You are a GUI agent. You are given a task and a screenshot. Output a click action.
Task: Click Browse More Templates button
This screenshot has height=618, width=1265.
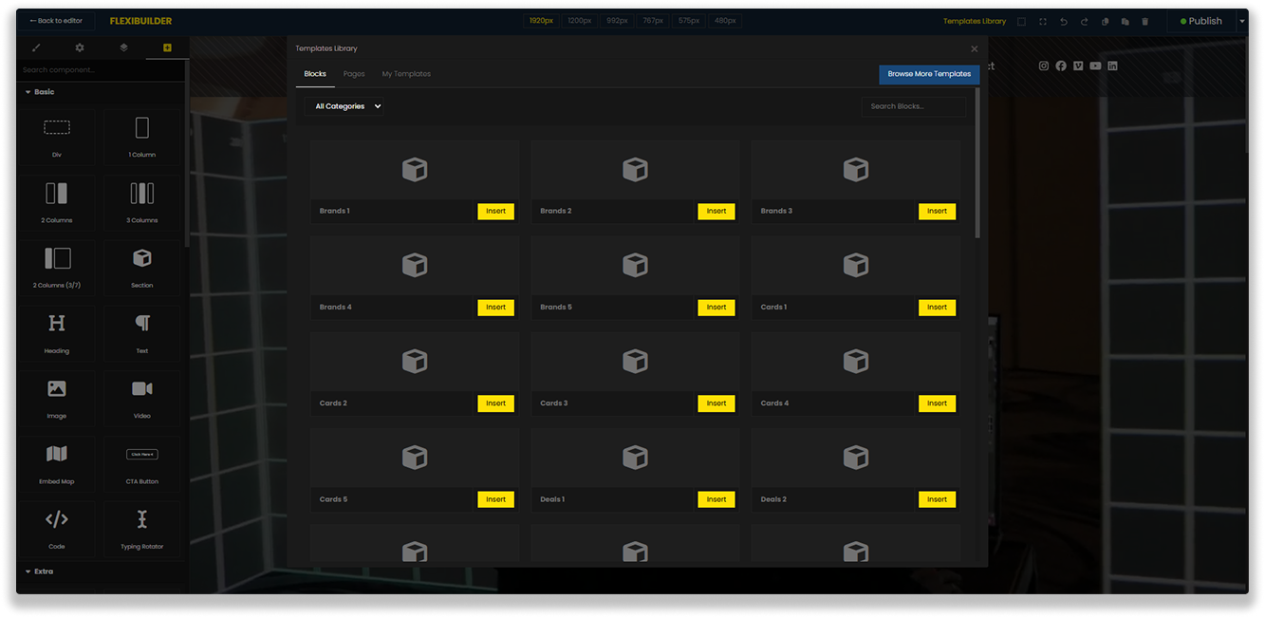pyautogui.click(x=929, y=74)
